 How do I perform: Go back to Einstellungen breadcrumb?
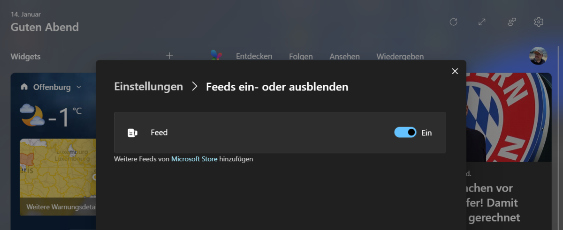(148, 87)
